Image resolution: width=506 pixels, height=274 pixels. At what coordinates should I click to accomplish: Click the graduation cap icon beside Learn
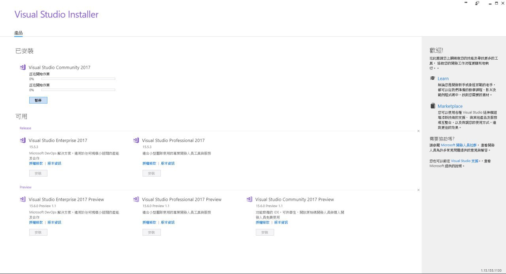coord(432,78)
